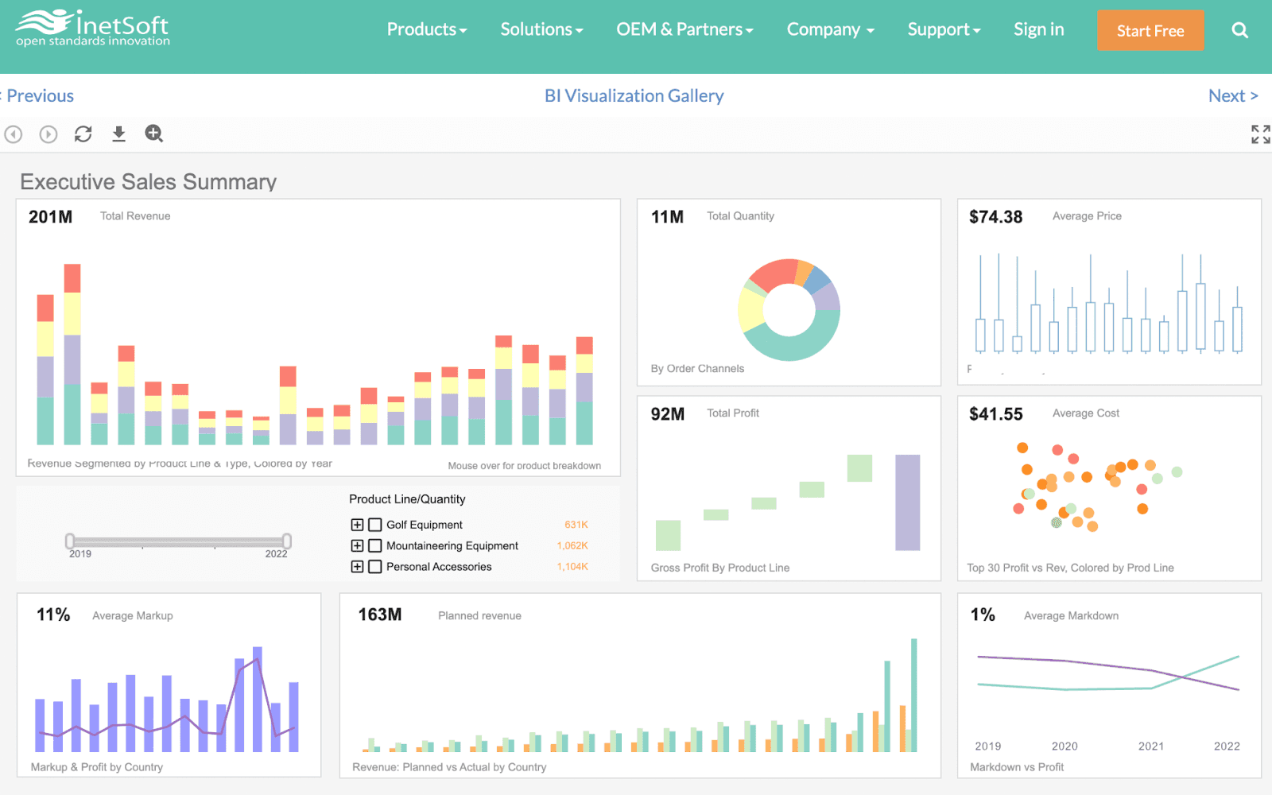The width and height of the screenshot is (1272, 795).
Task: Click the Order Channels donut chart
Action: click(x=789, y=310)
